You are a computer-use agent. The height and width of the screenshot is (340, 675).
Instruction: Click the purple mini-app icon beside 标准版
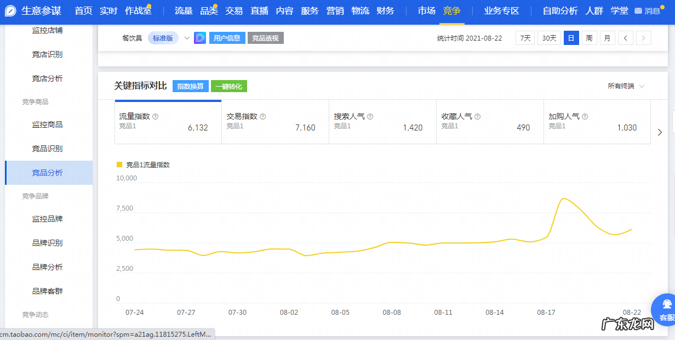199,38
